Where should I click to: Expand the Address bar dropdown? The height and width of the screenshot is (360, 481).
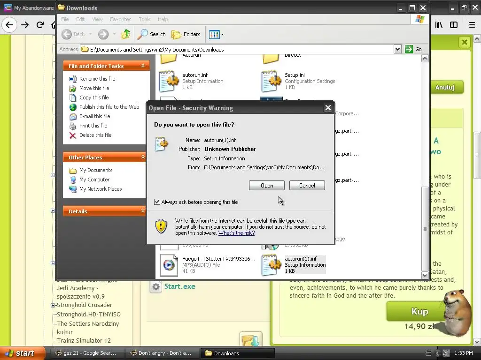click(397, 49)
